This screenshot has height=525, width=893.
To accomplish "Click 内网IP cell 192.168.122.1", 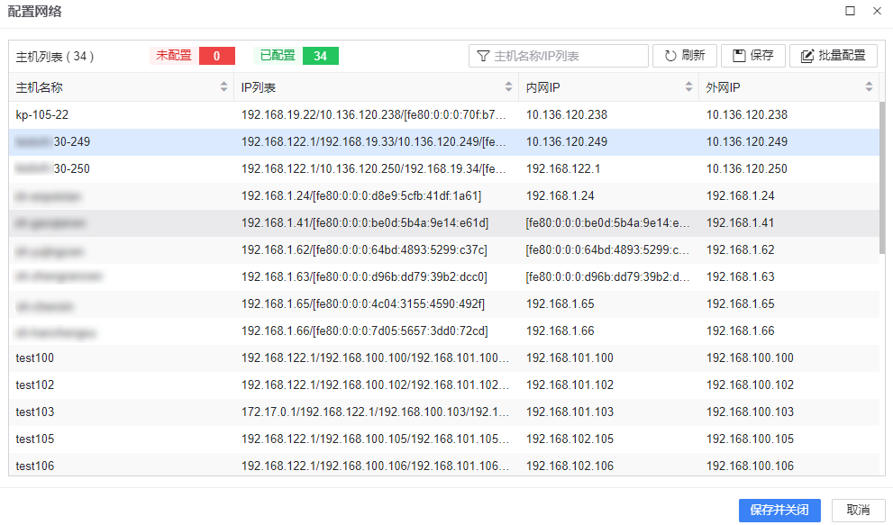I will click(562, 169).
